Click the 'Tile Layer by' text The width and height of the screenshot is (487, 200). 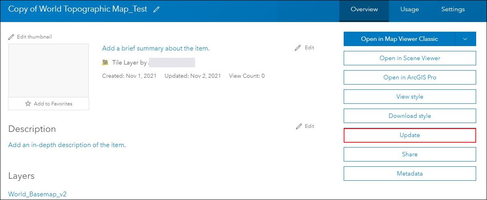tap(129, 63)
